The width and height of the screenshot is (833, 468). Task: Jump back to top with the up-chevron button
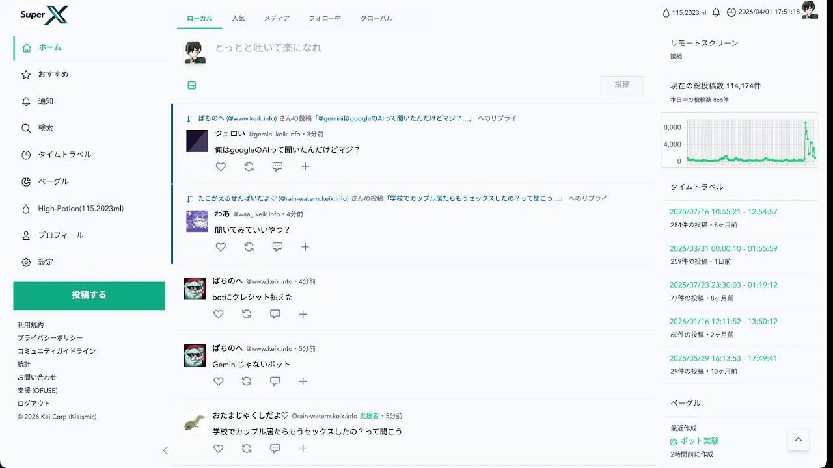click(799, 439)
